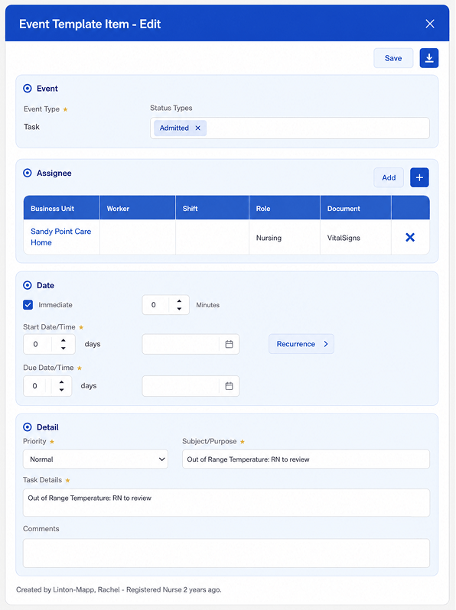This screenshot has height=610, width=456.
Task: Edit the Subject/Purpose field
Action: [306, 459]
